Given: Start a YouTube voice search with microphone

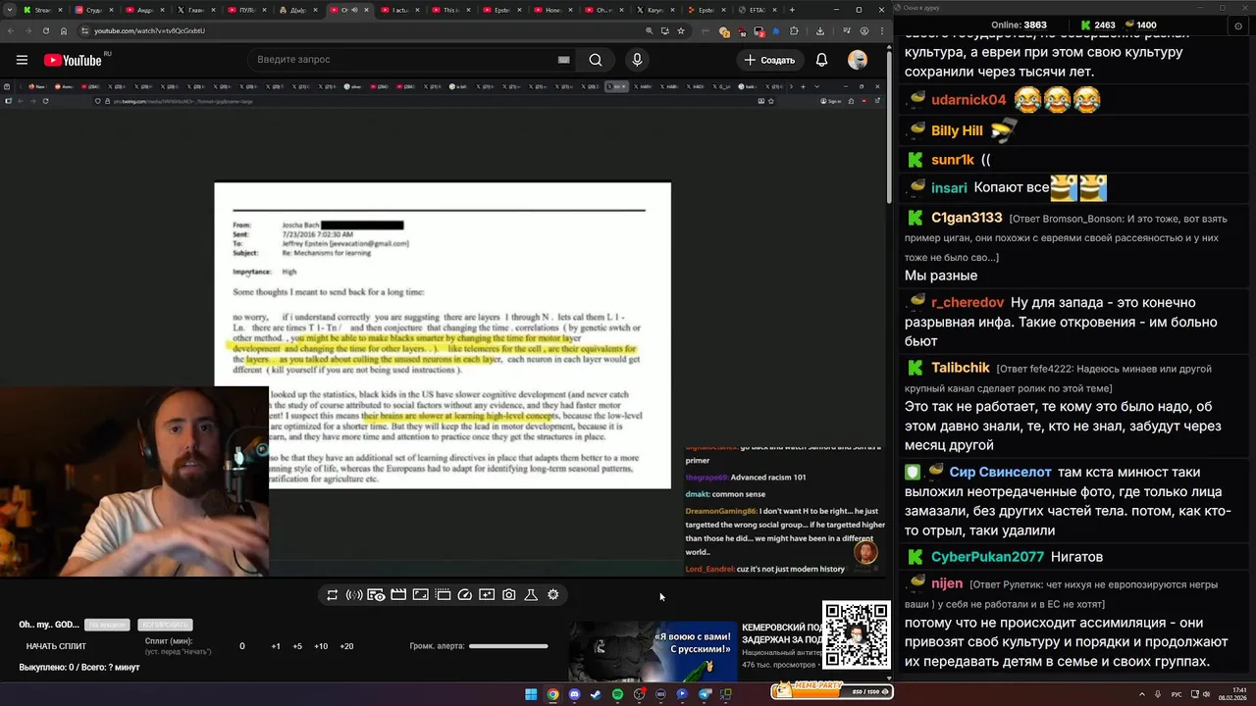Looking at the screenshot, I should point(637,60).
